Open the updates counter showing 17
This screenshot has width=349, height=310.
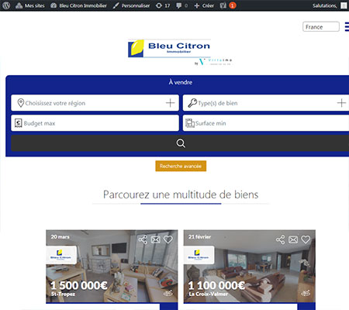tap(163, 5)
